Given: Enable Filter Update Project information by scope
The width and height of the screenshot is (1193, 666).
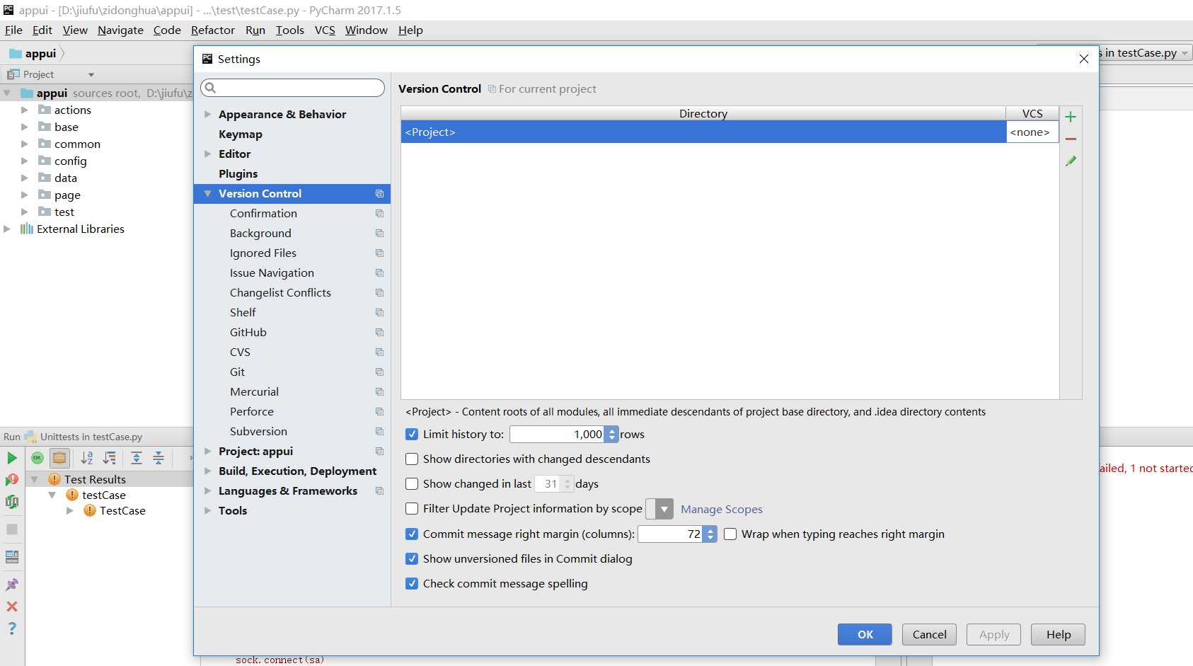Looking at the screenshot, I should tap(412, 509).
